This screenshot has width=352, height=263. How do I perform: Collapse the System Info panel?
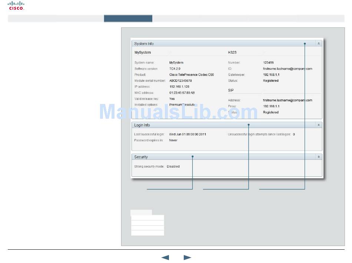[x=319, y=43]
